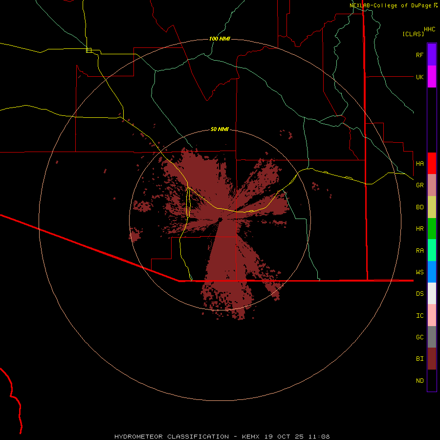Click the "19 OCT 25" date text
Screen dimensions: 440x440
tap(284, 437)
